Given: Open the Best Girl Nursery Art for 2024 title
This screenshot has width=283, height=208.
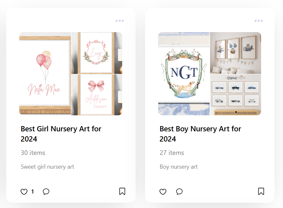Looking at the screenshot, I should click(61, 134).
